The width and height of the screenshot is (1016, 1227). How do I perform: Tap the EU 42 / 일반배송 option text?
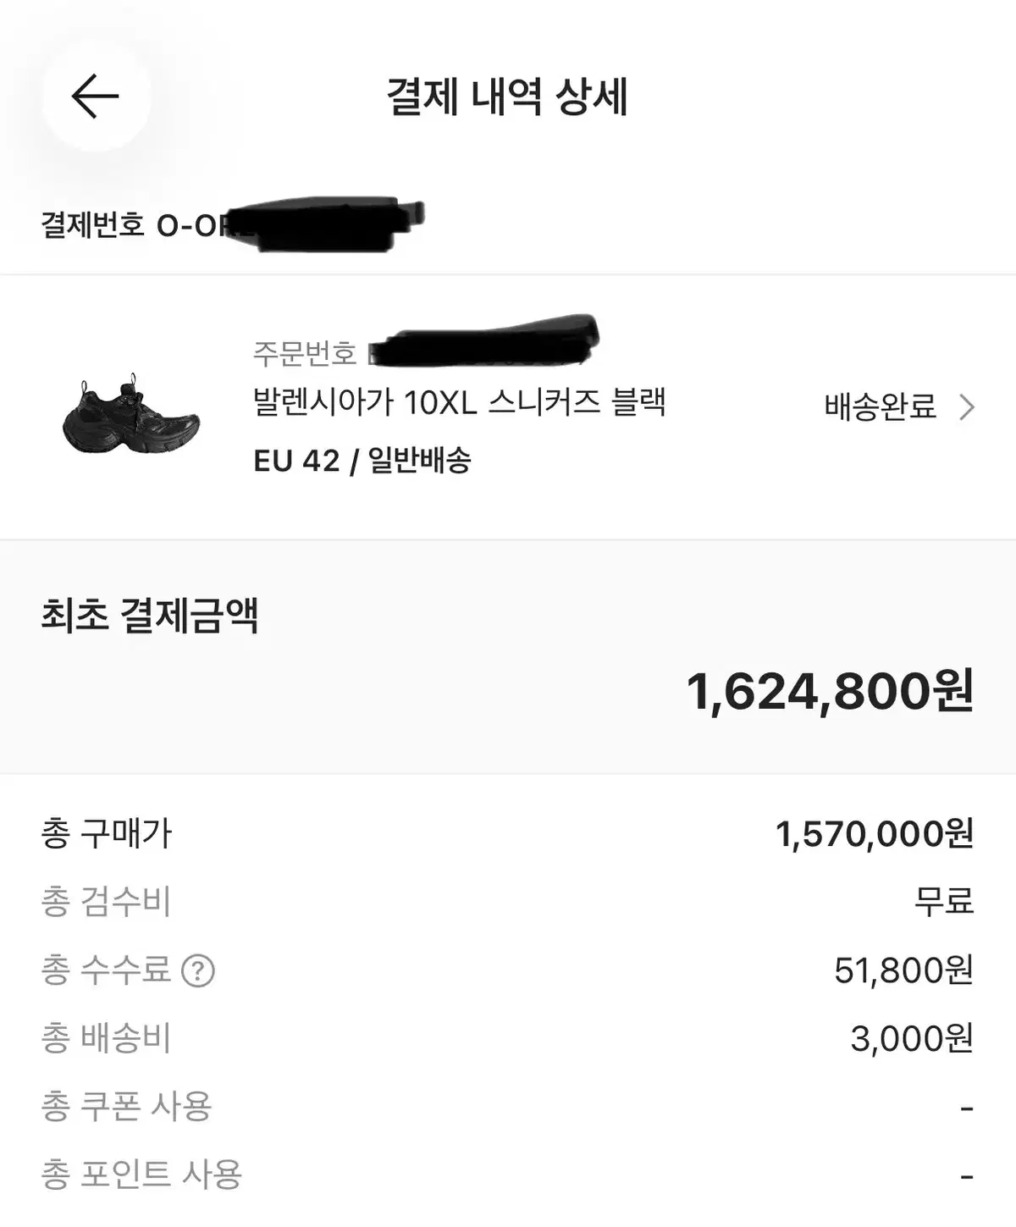pos(362,461)
